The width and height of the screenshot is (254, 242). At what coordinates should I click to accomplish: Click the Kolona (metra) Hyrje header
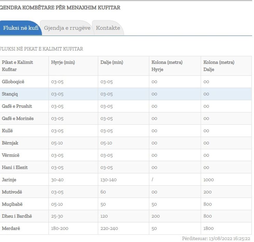167,66
